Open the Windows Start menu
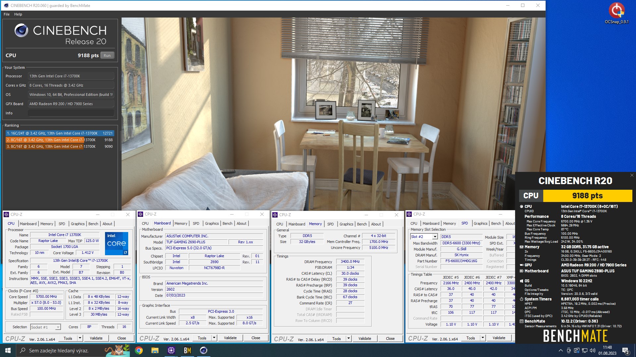 (8, 350)
